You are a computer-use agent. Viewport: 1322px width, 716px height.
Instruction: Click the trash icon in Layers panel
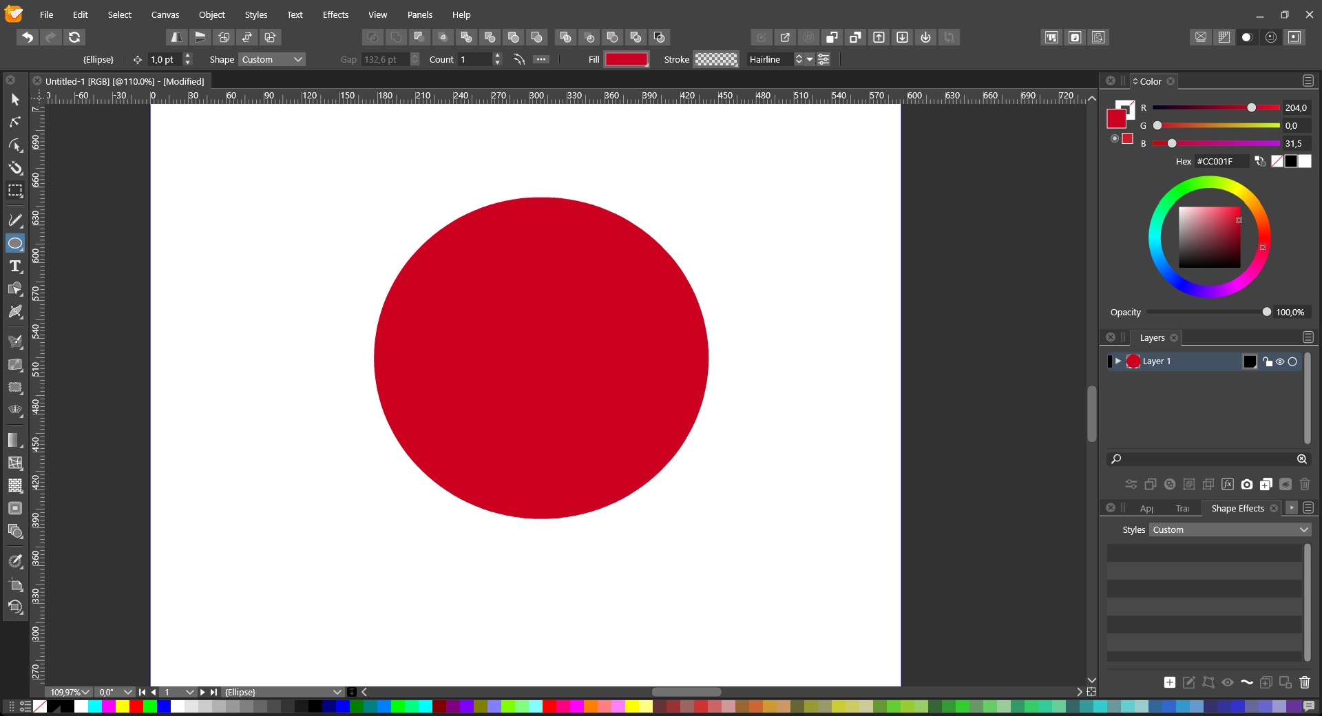point(1304,485)
